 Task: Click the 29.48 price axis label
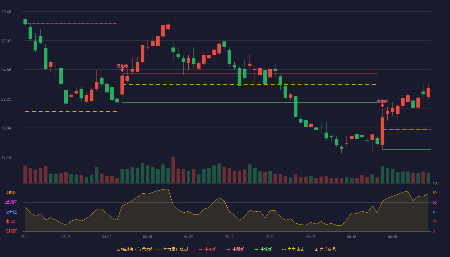pyautogui.click(x=6, y=12)
